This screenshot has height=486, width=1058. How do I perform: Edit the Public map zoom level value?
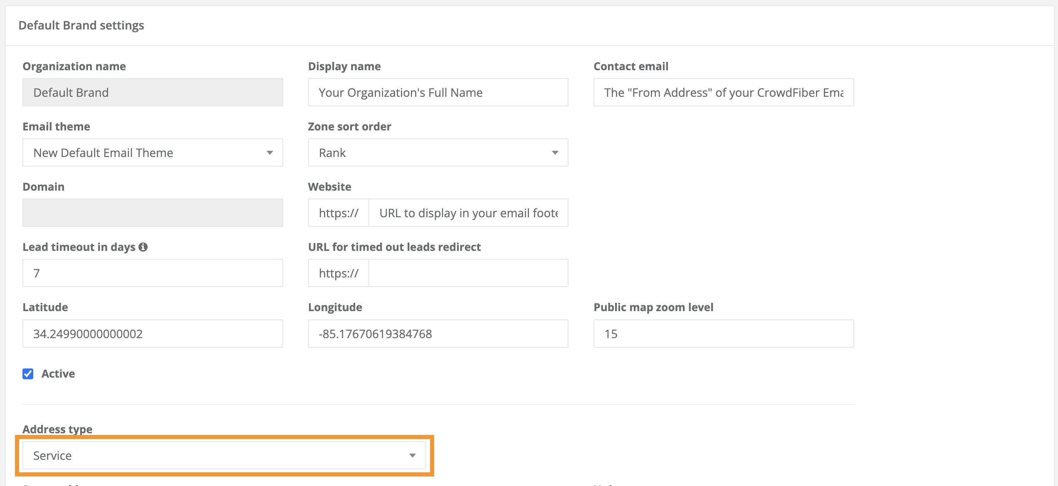click(723, 333)
